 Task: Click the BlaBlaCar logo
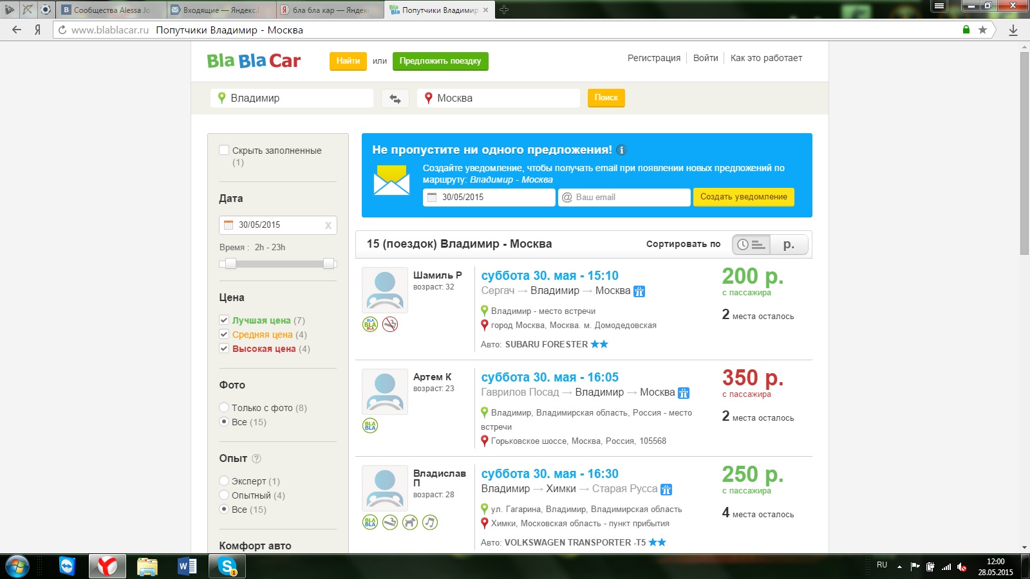(x=254, y=61)
